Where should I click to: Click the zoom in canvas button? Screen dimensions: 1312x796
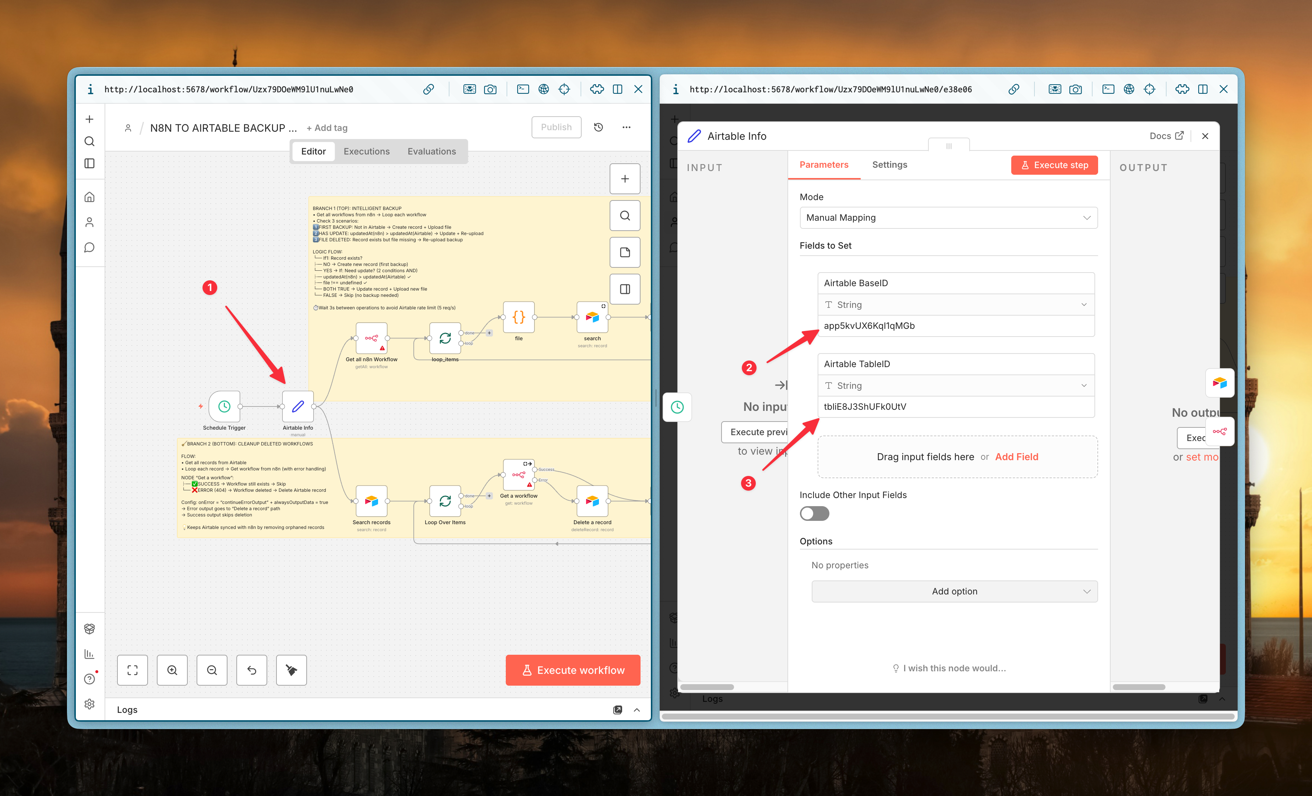click(172, 670)
